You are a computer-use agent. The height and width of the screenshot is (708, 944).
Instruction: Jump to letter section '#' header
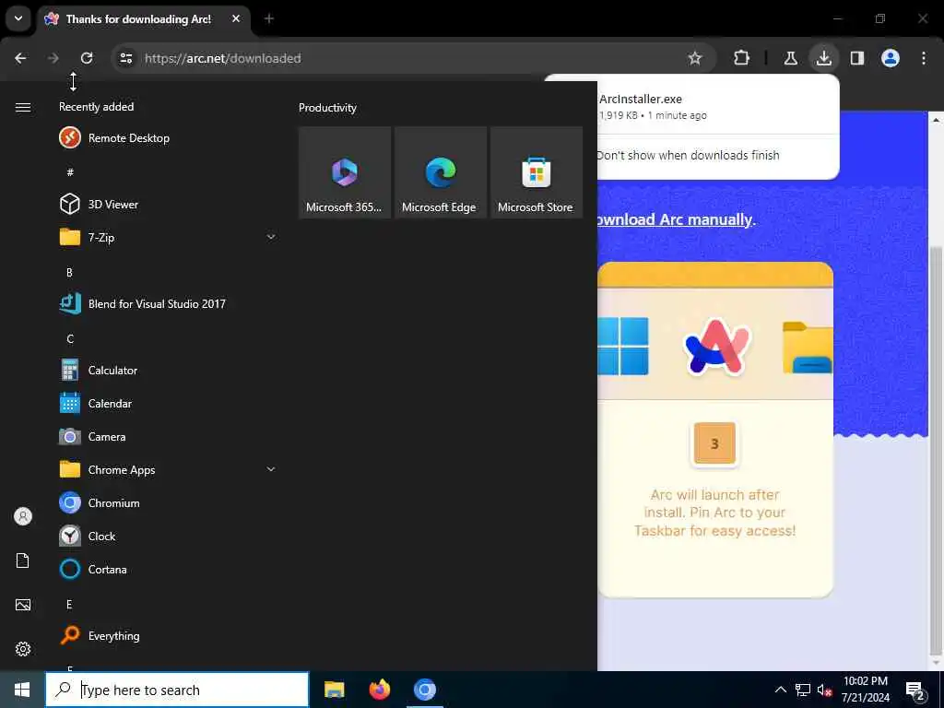tap(70, 172)
